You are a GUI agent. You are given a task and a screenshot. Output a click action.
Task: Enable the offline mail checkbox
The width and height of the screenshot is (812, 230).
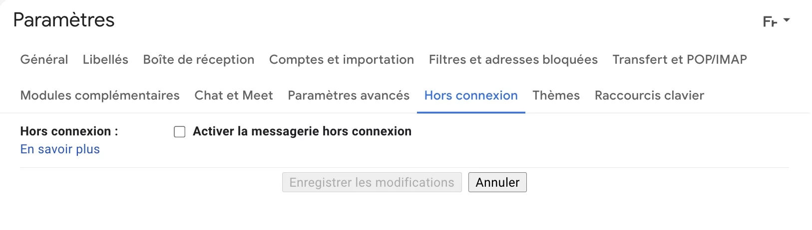179,132
